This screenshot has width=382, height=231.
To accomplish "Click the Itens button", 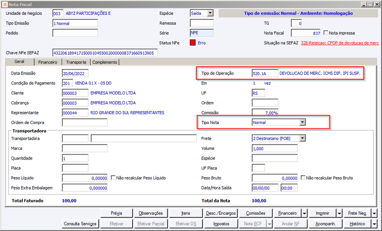I will [x=186, y=213].
